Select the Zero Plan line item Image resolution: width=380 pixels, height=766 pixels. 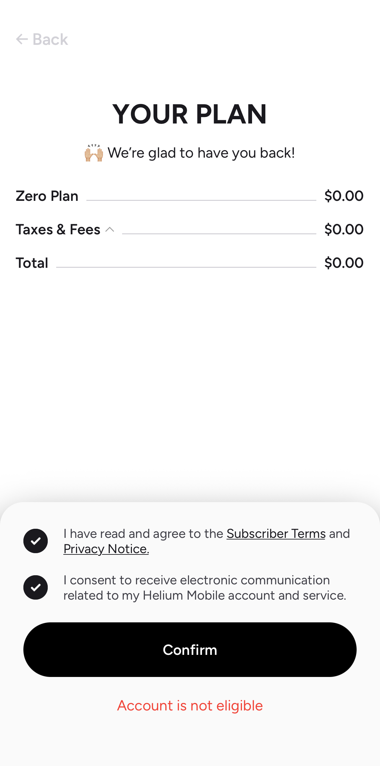47,196
